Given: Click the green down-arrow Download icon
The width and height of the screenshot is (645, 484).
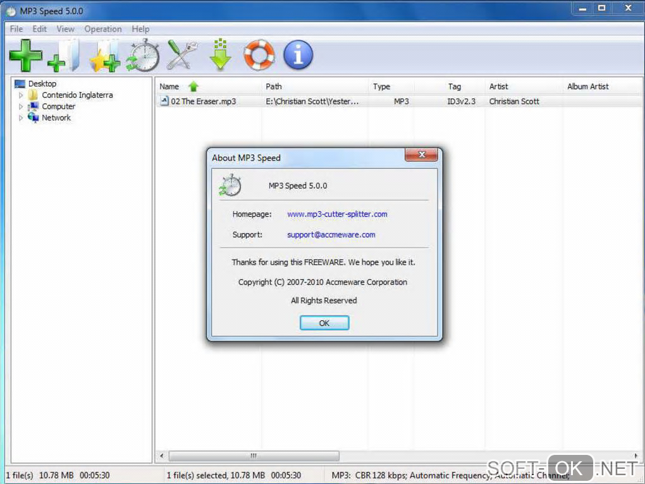Looking at the screenshot, I should [220, 54].
